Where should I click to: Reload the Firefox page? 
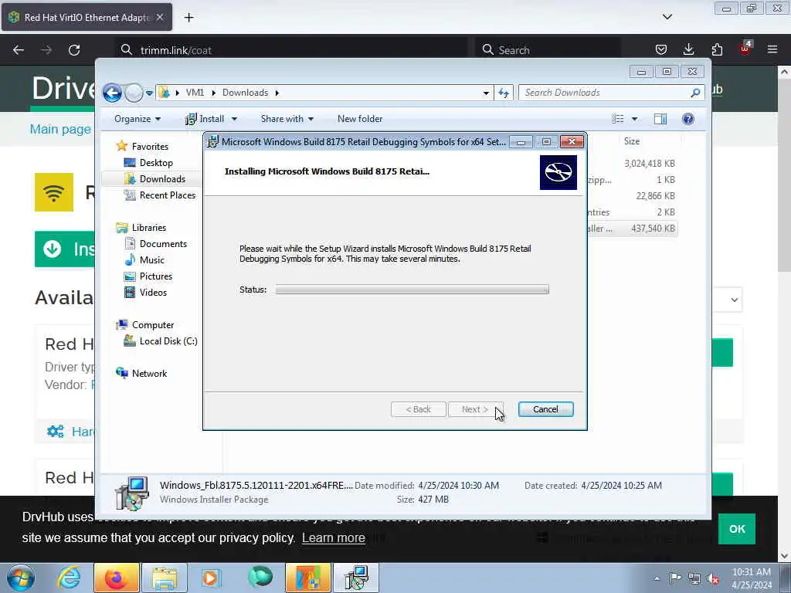click(74, 50)
